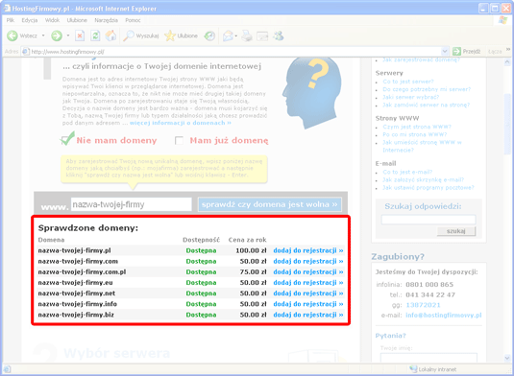This screenshot has height=376, width=514.
Task: Click the vertical scrollbar down arrow
Action: pyautogui.click(x=507, y=358)
